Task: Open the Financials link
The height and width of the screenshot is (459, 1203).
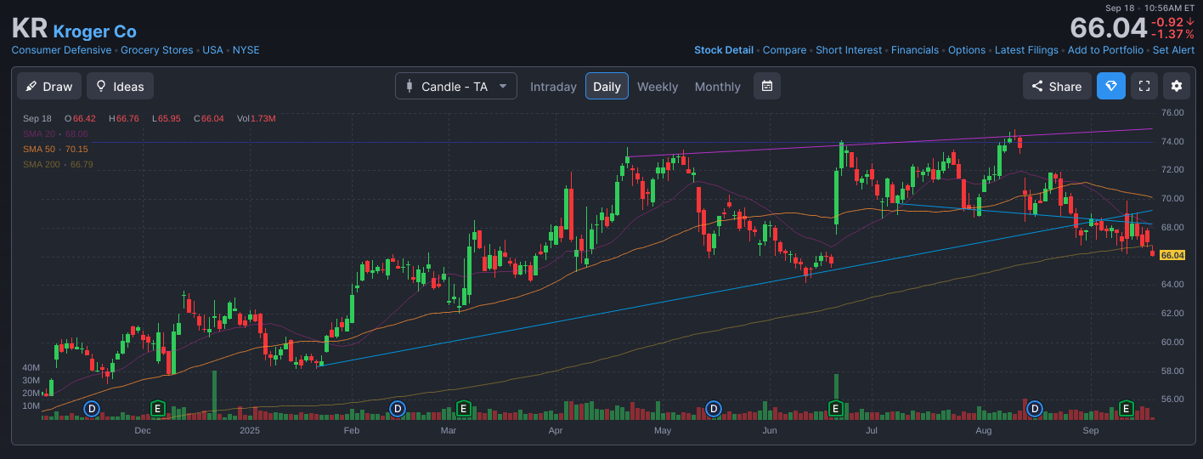Action: click(x=915, y=50)
